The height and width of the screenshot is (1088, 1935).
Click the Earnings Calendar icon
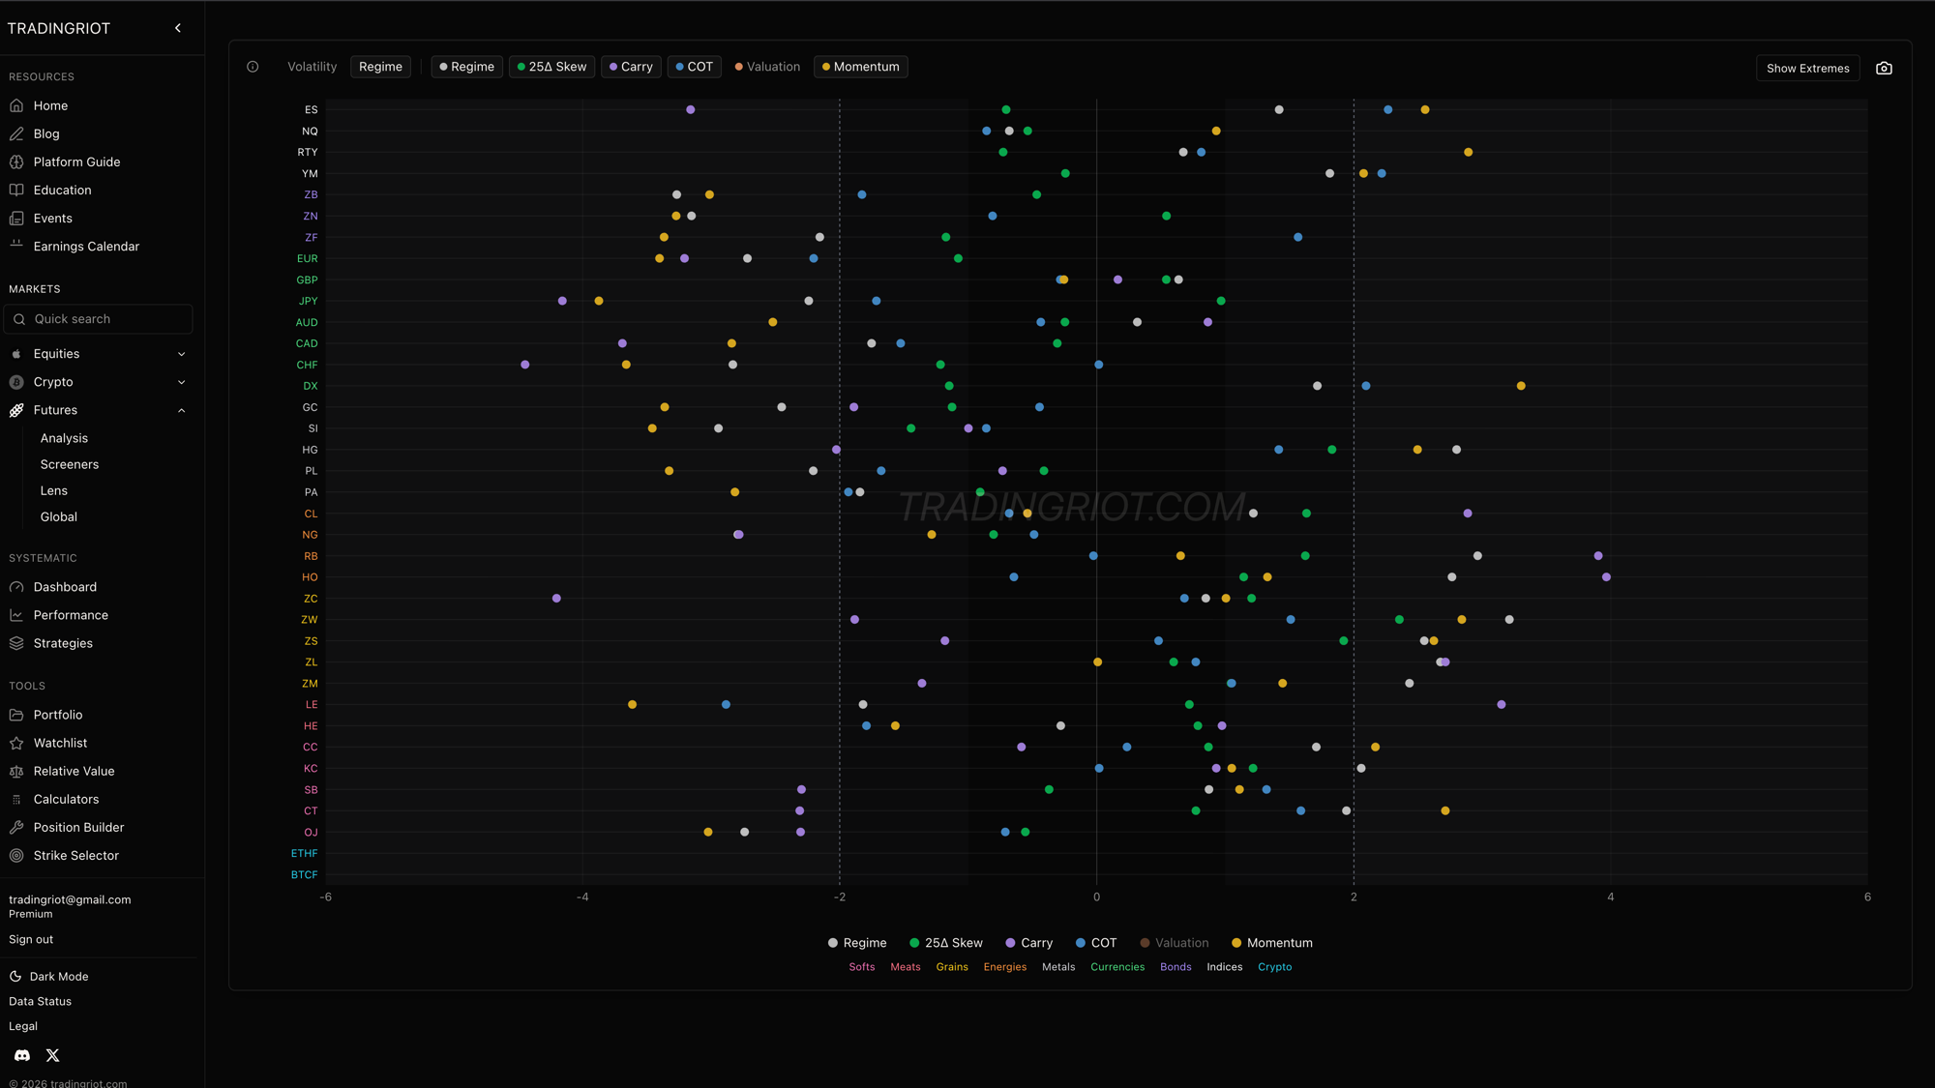(x=16, y=246)
